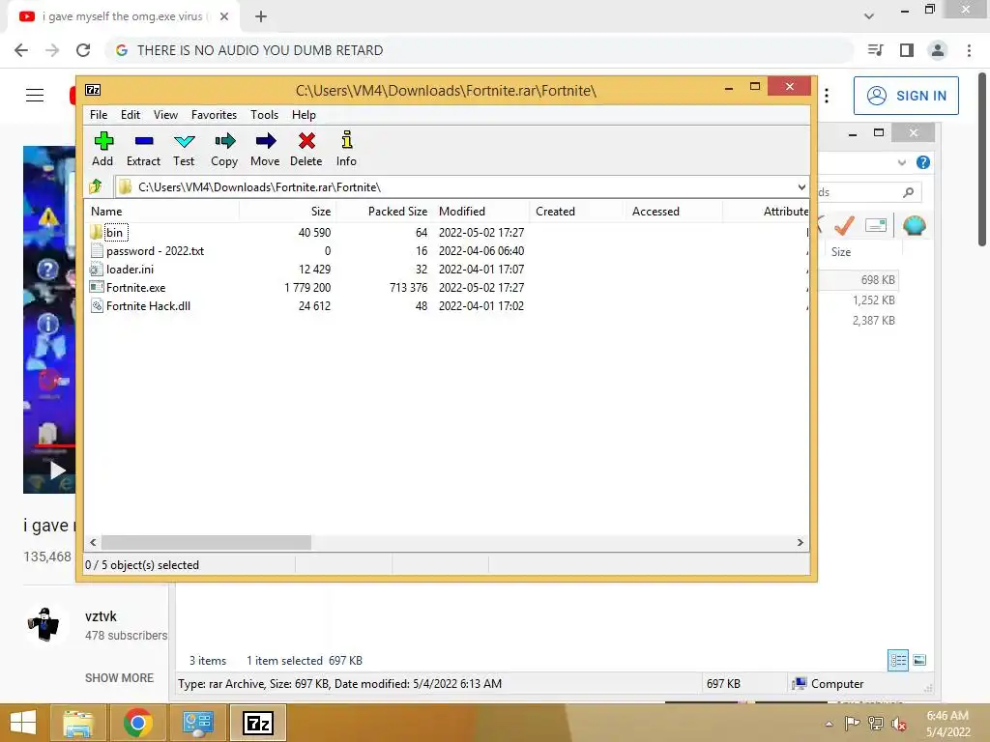Open Chrome media controls icon
The image size is (990, 742).
click(875, 50)
